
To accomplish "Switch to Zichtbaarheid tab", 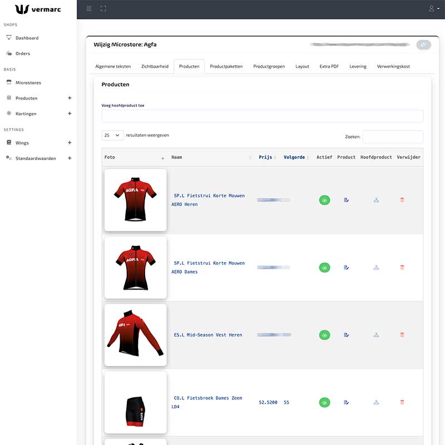I will [x=155, y=66].
